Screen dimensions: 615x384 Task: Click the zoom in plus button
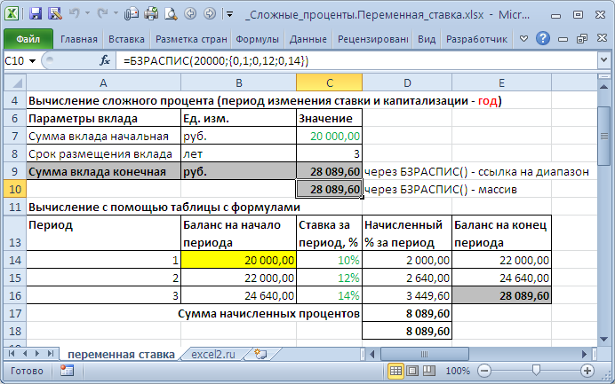587,371
